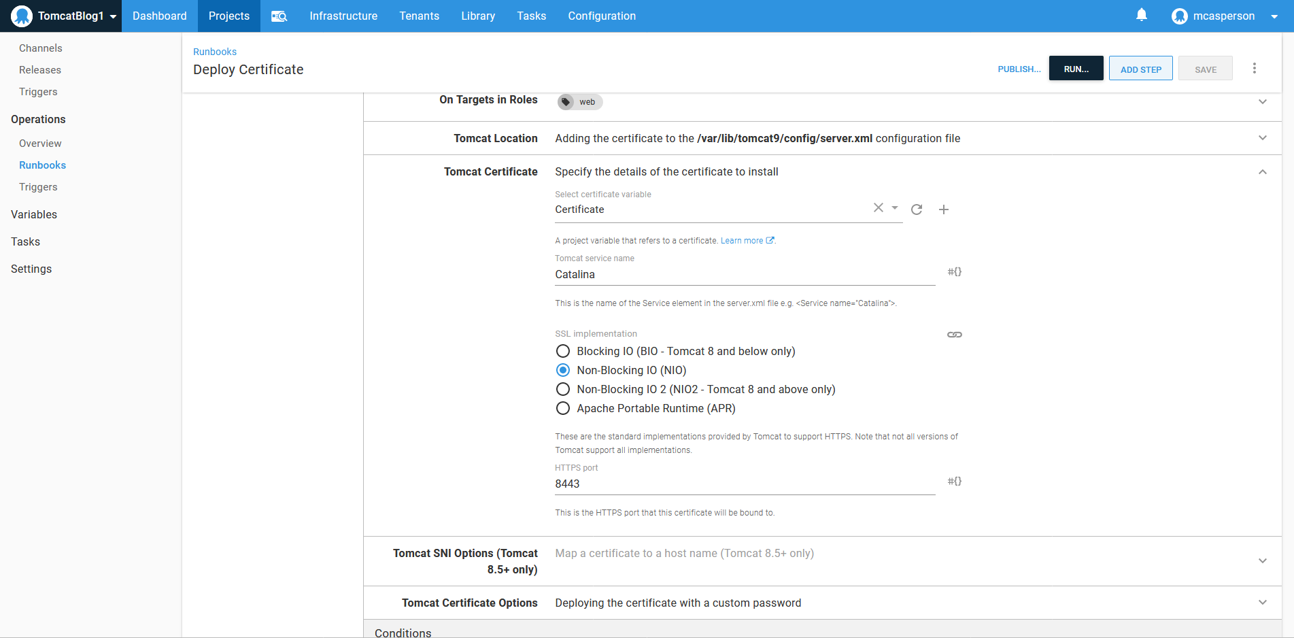The width and height of the screenshot is (1294, 638).
Task: Expand Tomcat SNI Options section
Action: tap(1262, 561)
